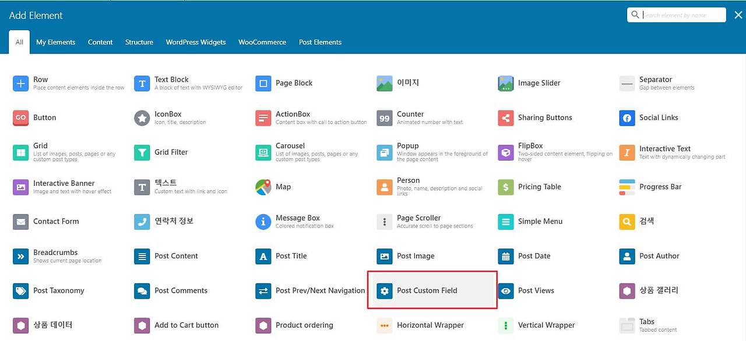Add an ActionBox element

[x=311, y=118]
